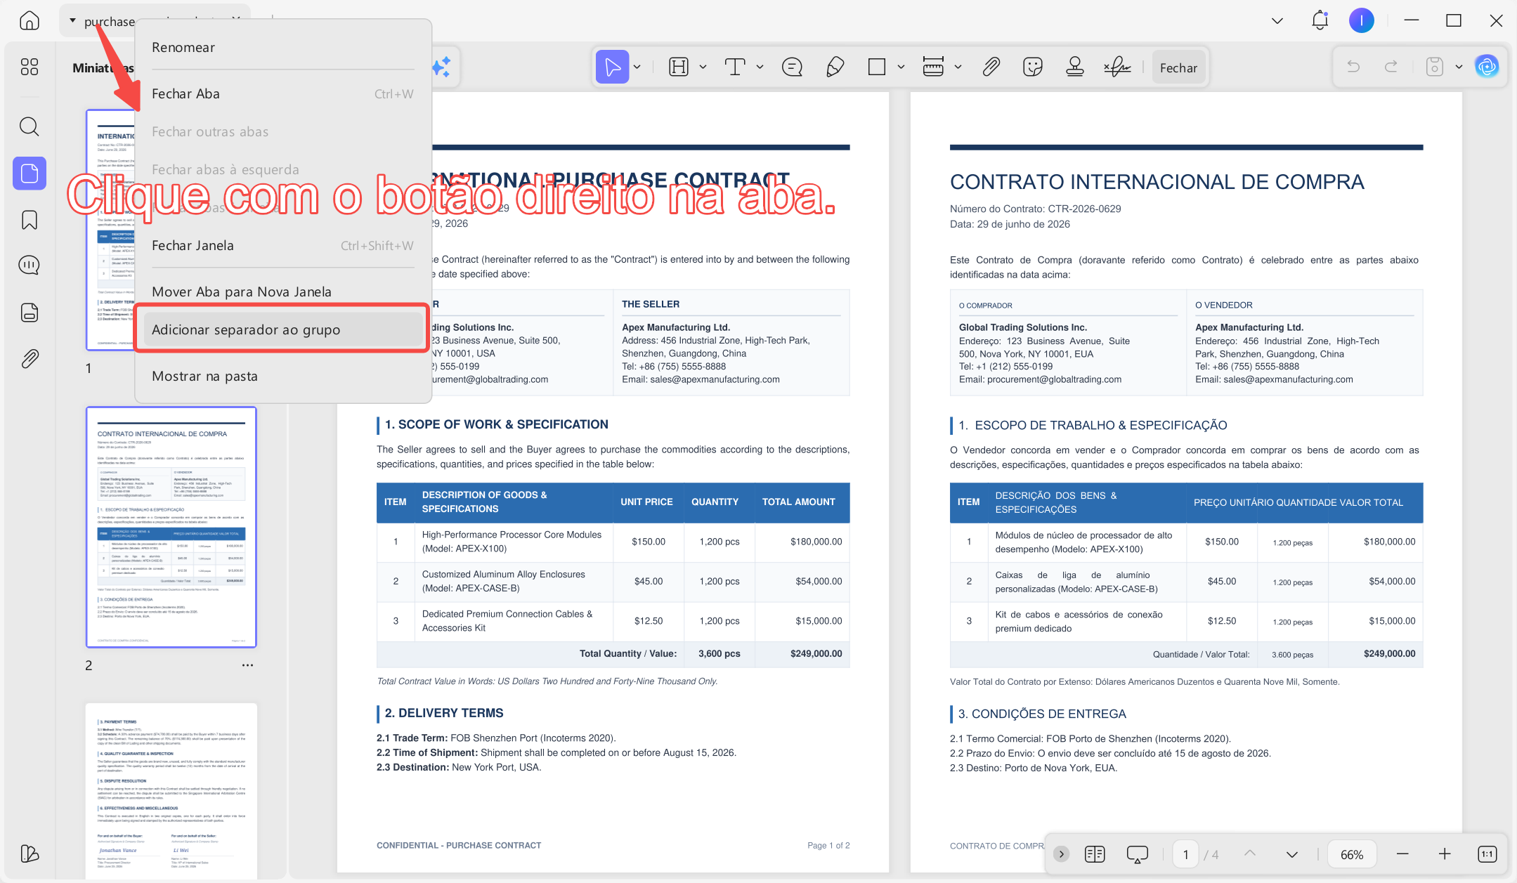
Task: Select the measure ruler tool
Action: pos(933,67)
